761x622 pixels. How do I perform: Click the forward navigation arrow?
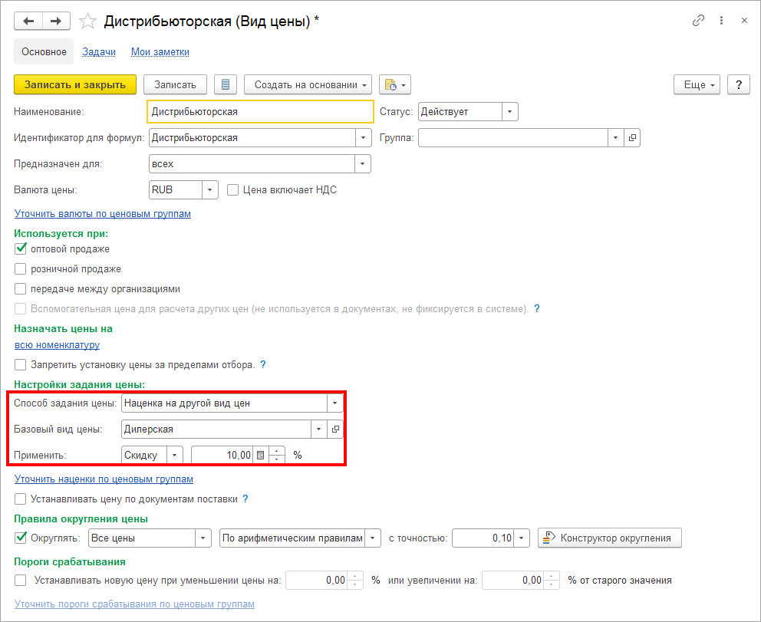pos(54,21)
